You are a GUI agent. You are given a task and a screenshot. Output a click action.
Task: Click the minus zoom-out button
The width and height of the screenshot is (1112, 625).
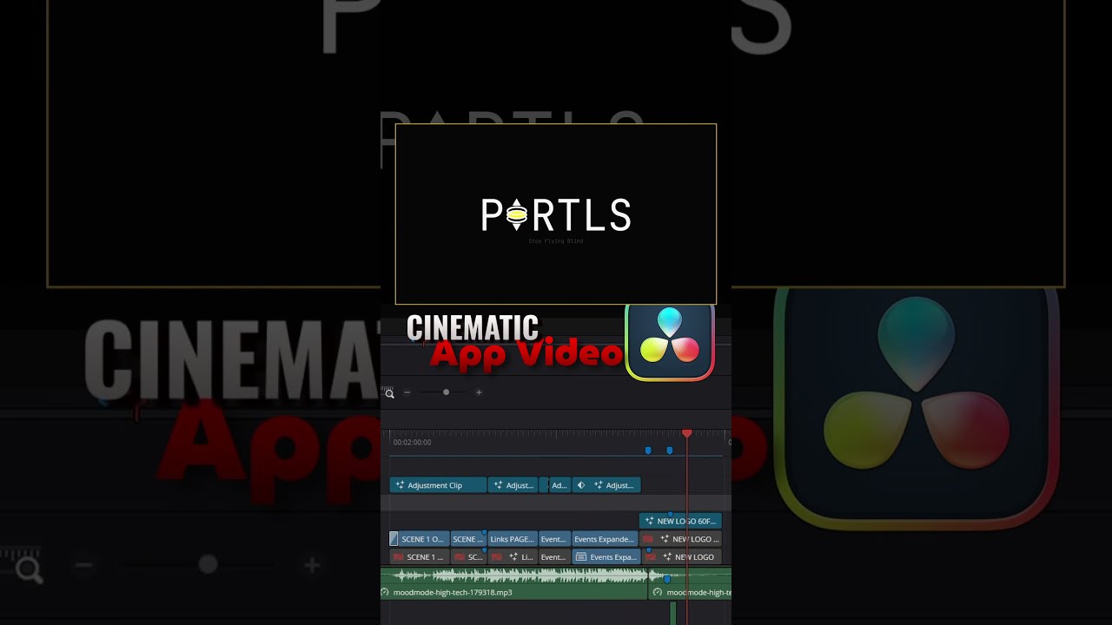click(407, 392)
